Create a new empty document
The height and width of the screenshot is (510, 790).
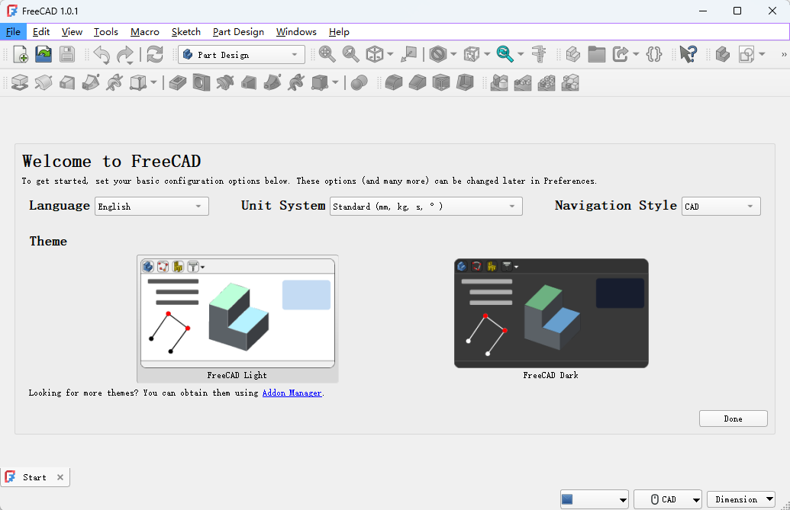[21, 54]
